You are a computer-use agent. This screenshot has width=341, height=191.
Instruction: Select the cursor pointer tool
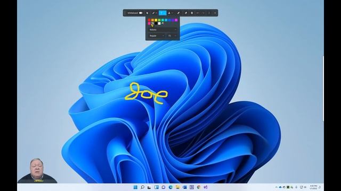pos(147,13)
